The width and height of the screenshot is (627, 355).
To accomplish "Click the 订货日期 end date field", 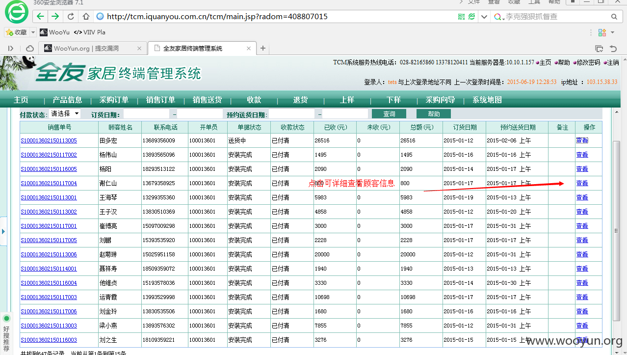I will [200, 114].
